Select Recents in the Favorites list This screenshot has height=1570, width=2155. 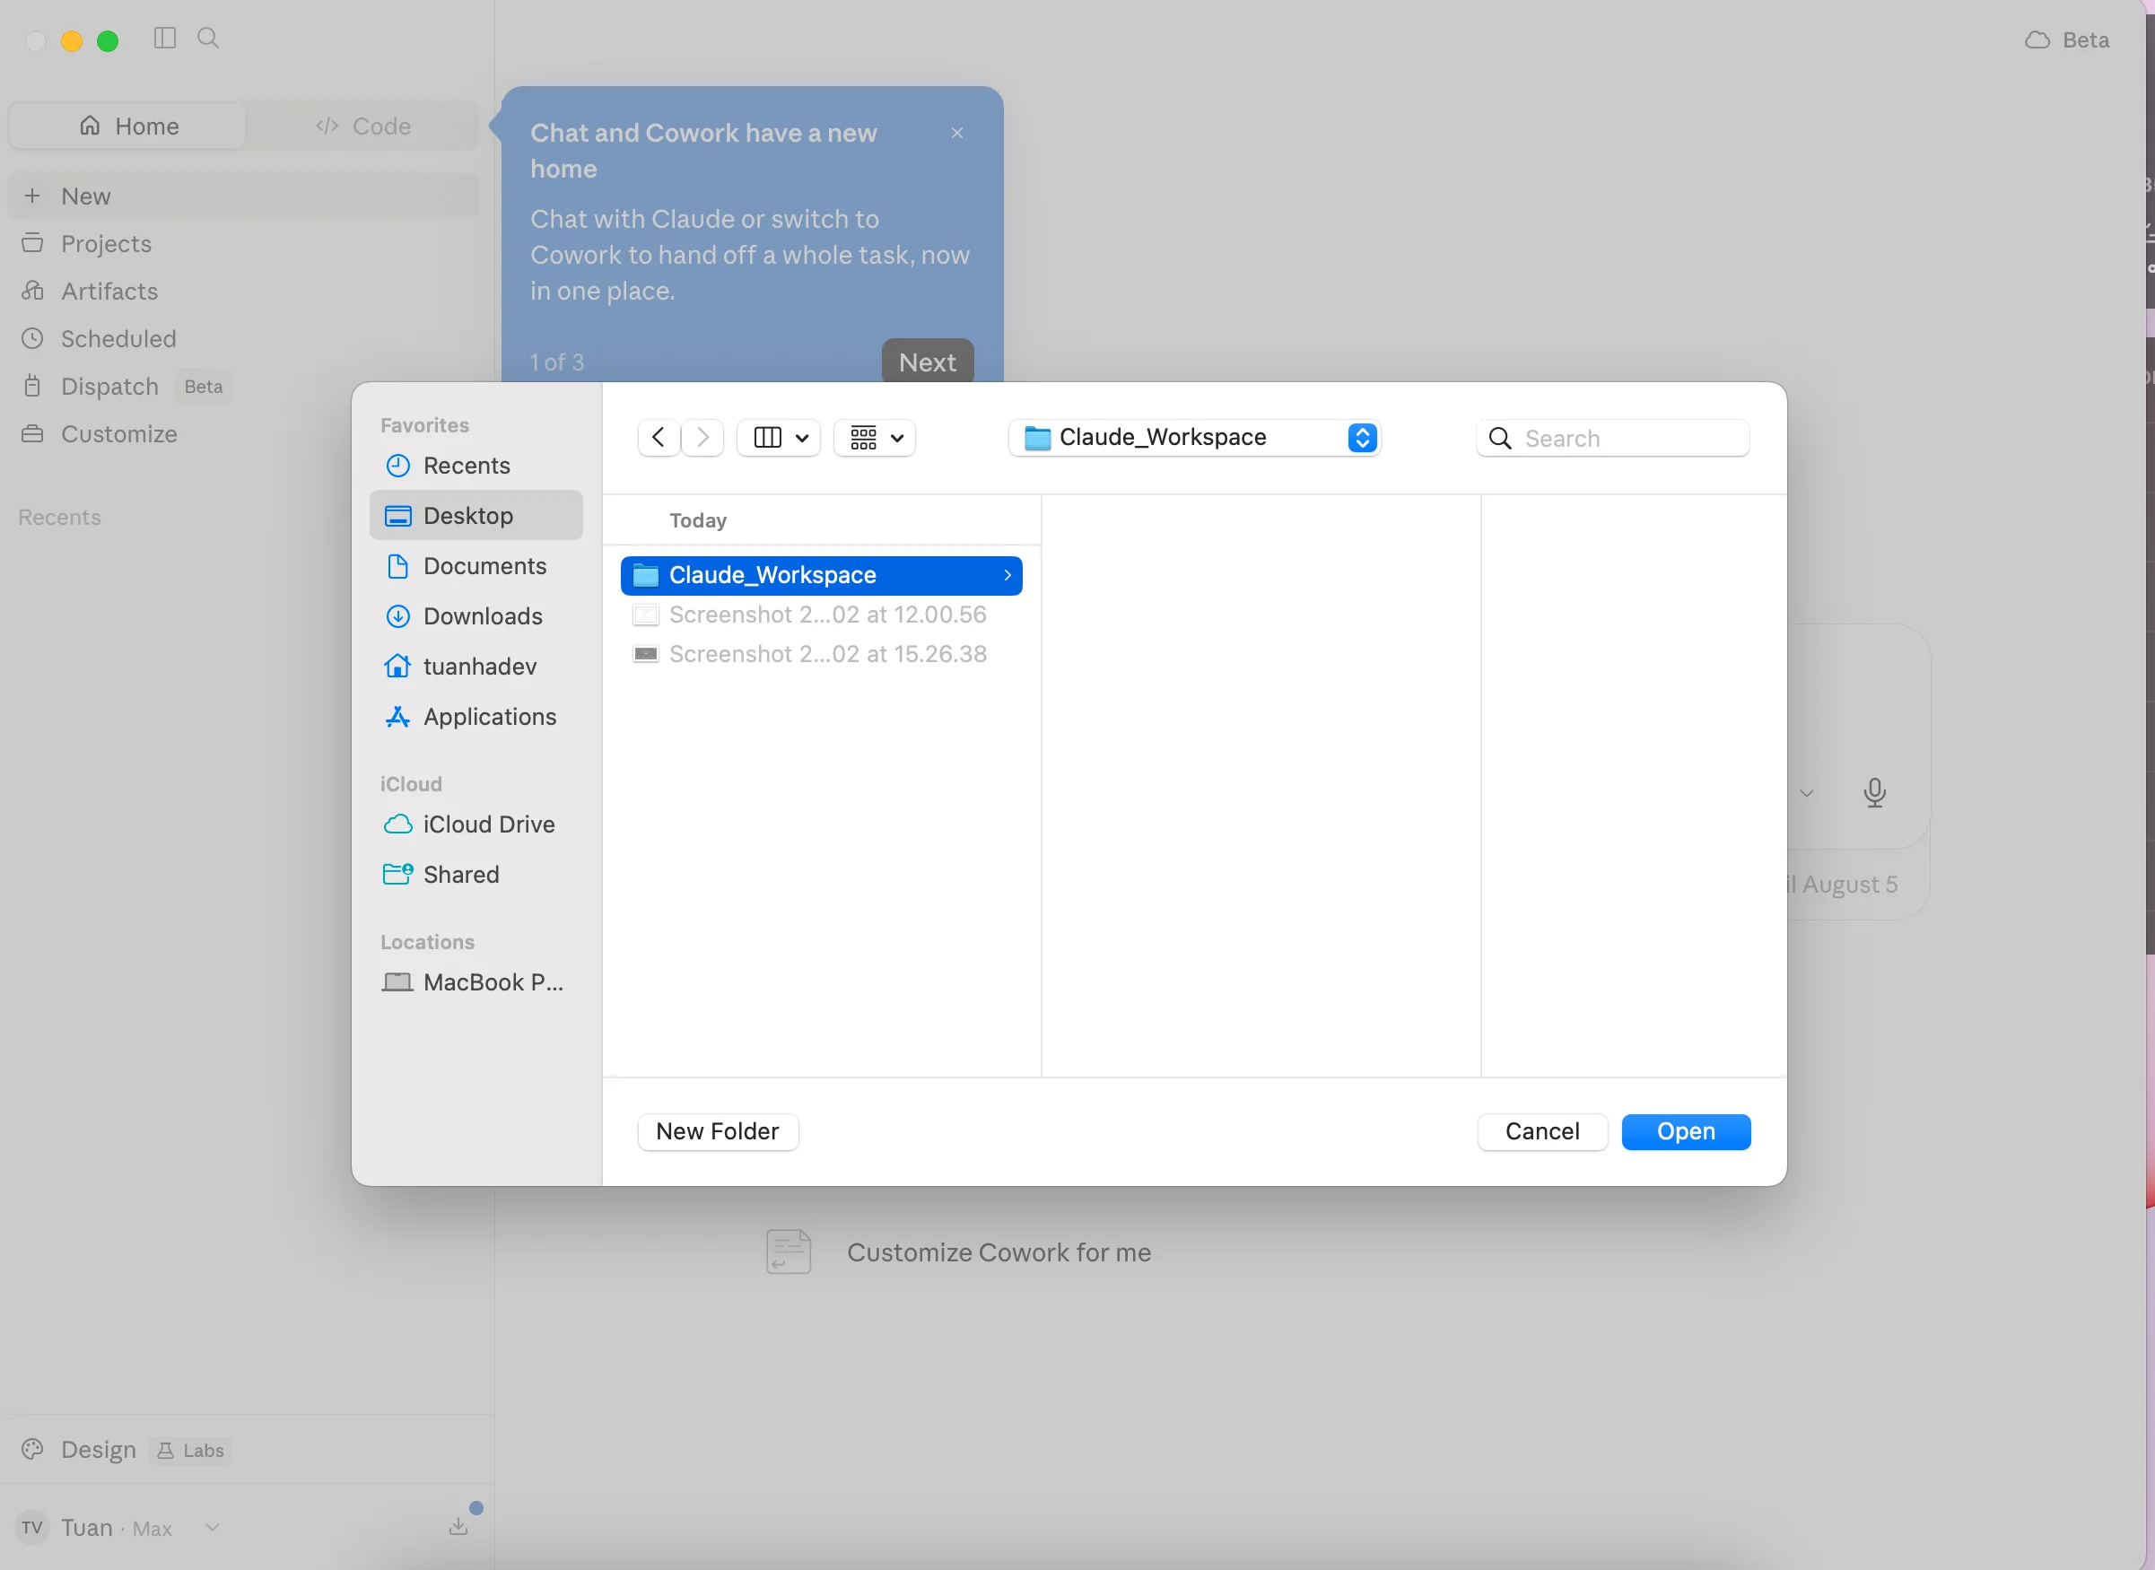pos(475,466)
